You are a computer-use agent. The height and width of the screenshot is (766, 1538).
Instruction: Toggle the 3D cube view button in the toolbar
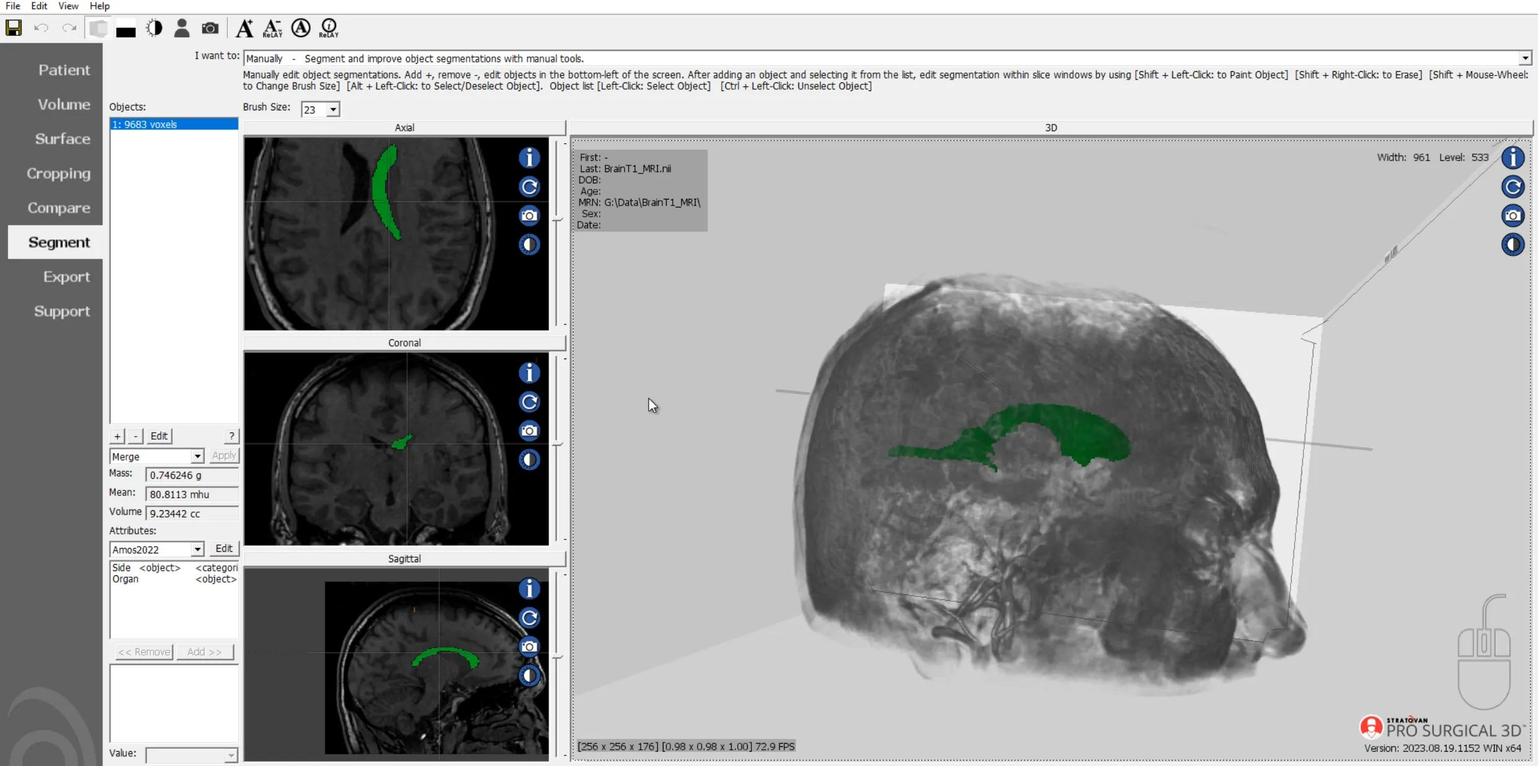(x=98, y=28)
